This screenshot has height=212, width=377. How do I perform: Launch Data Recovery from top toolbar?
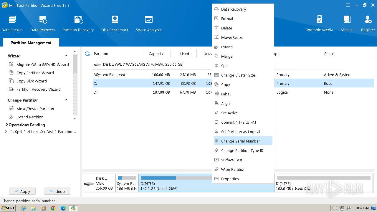coord(43,24)
